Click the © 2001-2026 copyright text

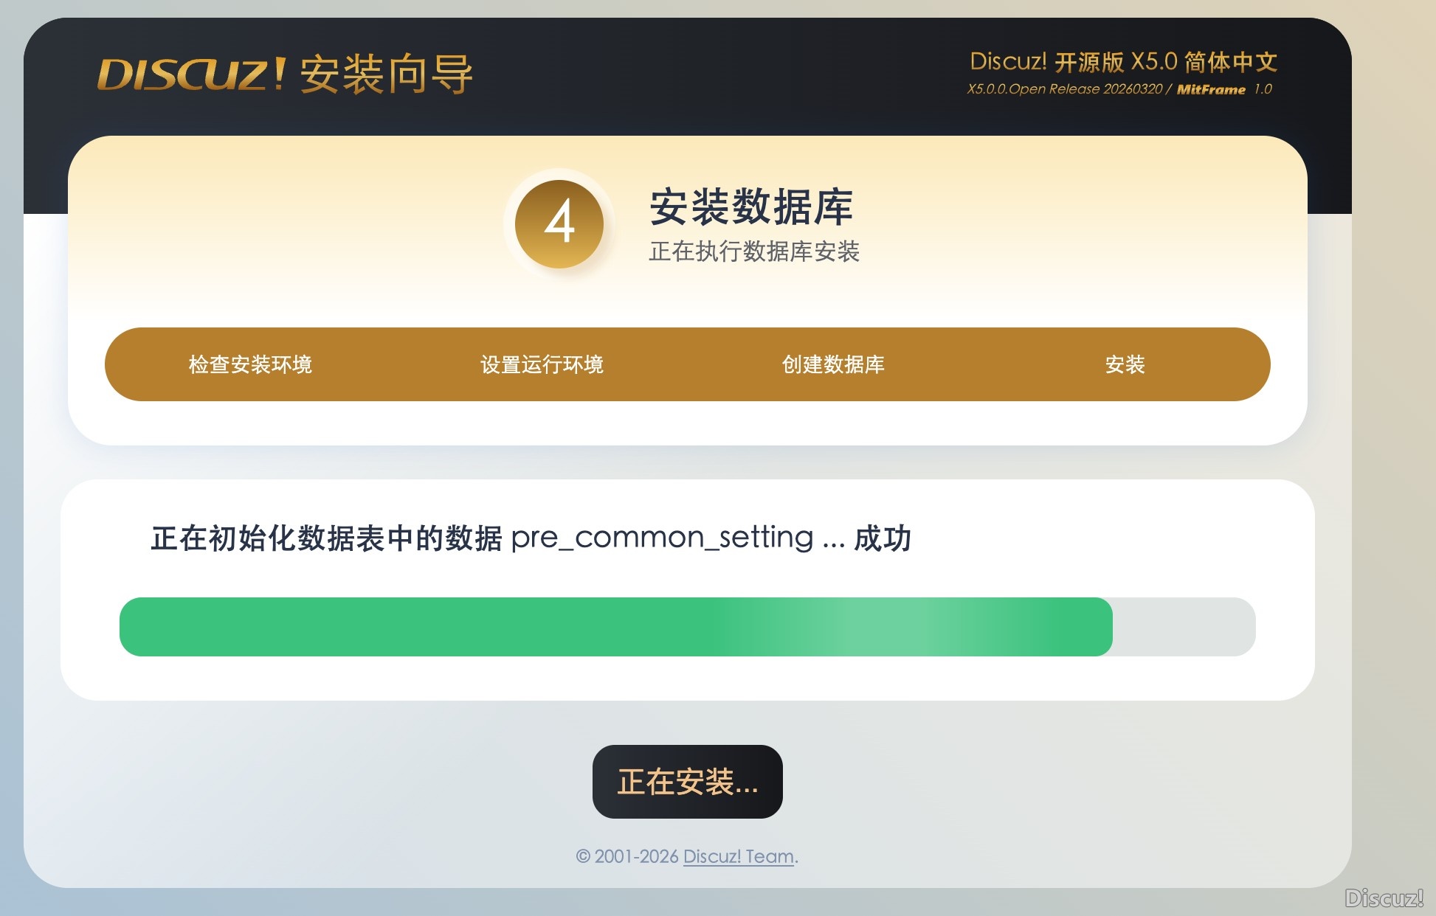[628, 856]
